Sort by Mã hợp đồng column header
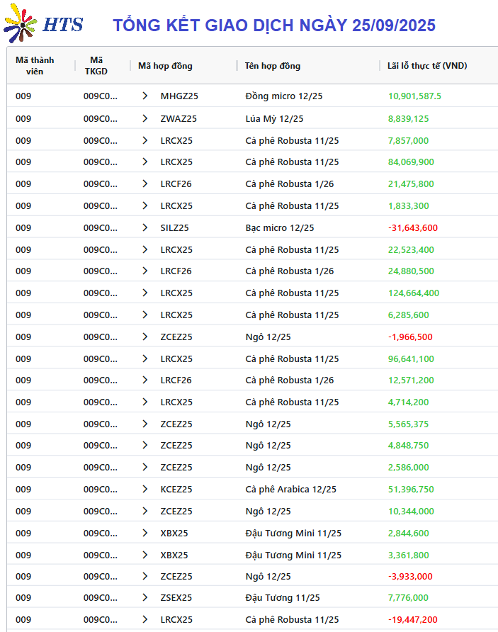Image resolution: width=498 pixels, height=632 pixels. click(165, 66)
